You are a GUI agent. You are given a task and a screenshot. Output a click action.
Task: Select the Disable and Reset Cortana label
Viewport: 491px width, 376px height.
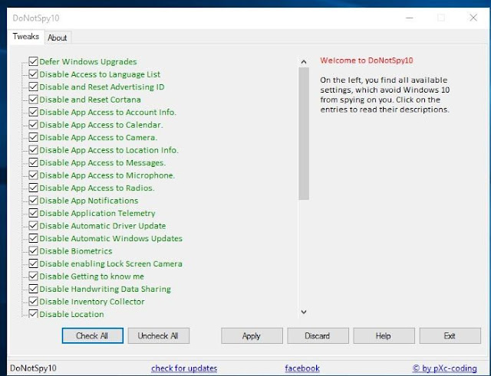click(90, 100)
